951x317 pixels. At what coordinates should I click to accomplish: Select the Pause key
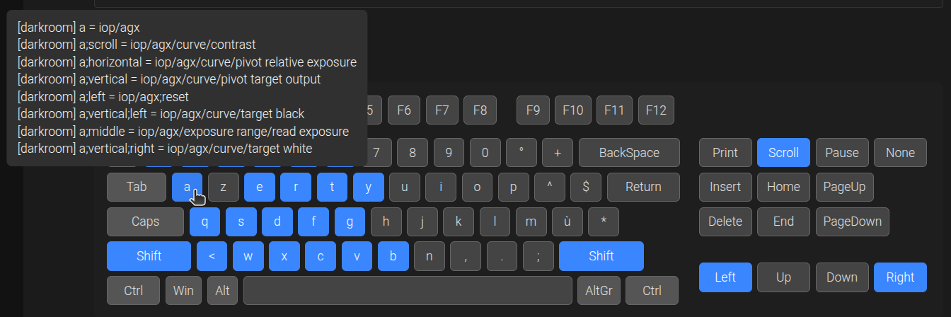[x=841, y=153]
